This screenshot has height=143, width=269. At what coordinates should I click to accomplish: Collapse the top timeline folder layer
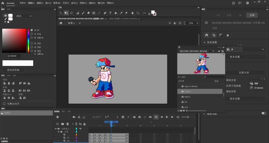tap(56, 128)
